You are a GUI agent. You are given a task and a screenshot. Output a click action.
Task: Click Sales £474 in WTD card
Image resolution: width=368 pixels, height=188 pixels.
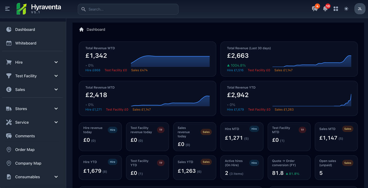click(x=139, y=70)
